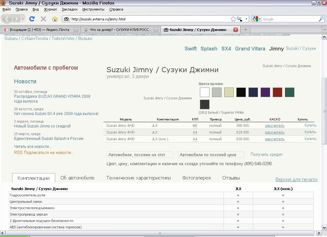The width and height of the screenshot is (327, 237).
Task: Click the Stop loading X icon
Action: point(43,19)
